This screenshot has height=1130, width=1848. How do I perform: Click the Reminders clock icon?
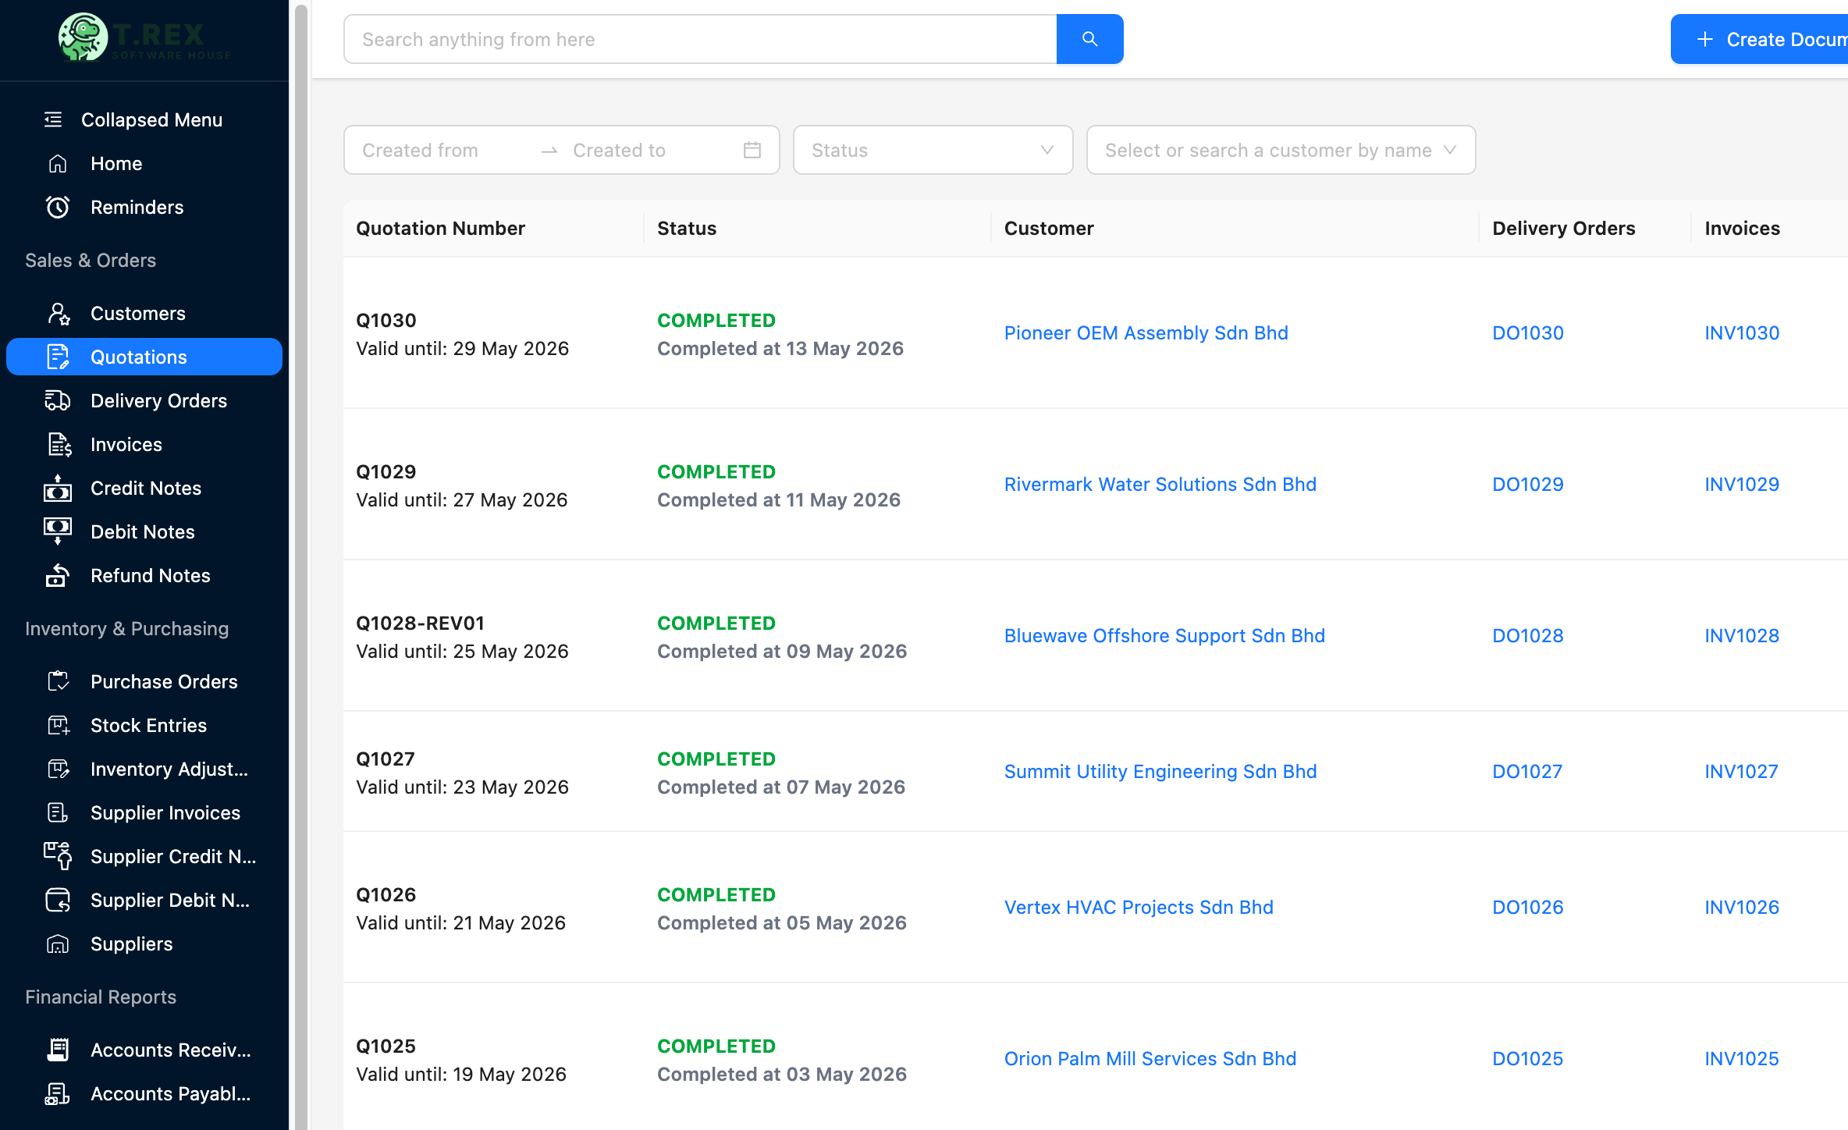[58, 207]
